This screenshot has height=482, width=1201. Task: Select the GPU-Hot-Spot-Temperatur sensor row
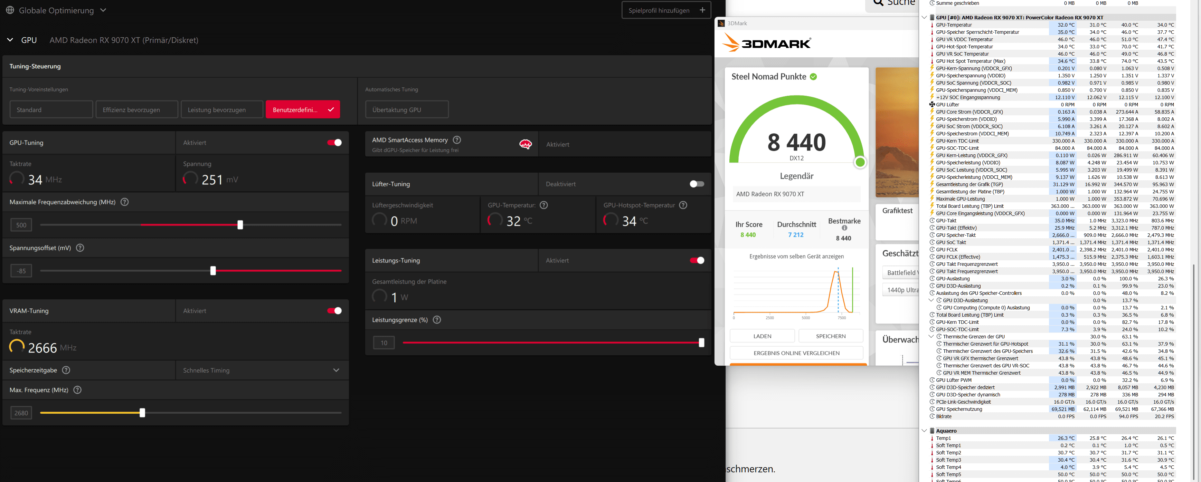pos(1052,47)
